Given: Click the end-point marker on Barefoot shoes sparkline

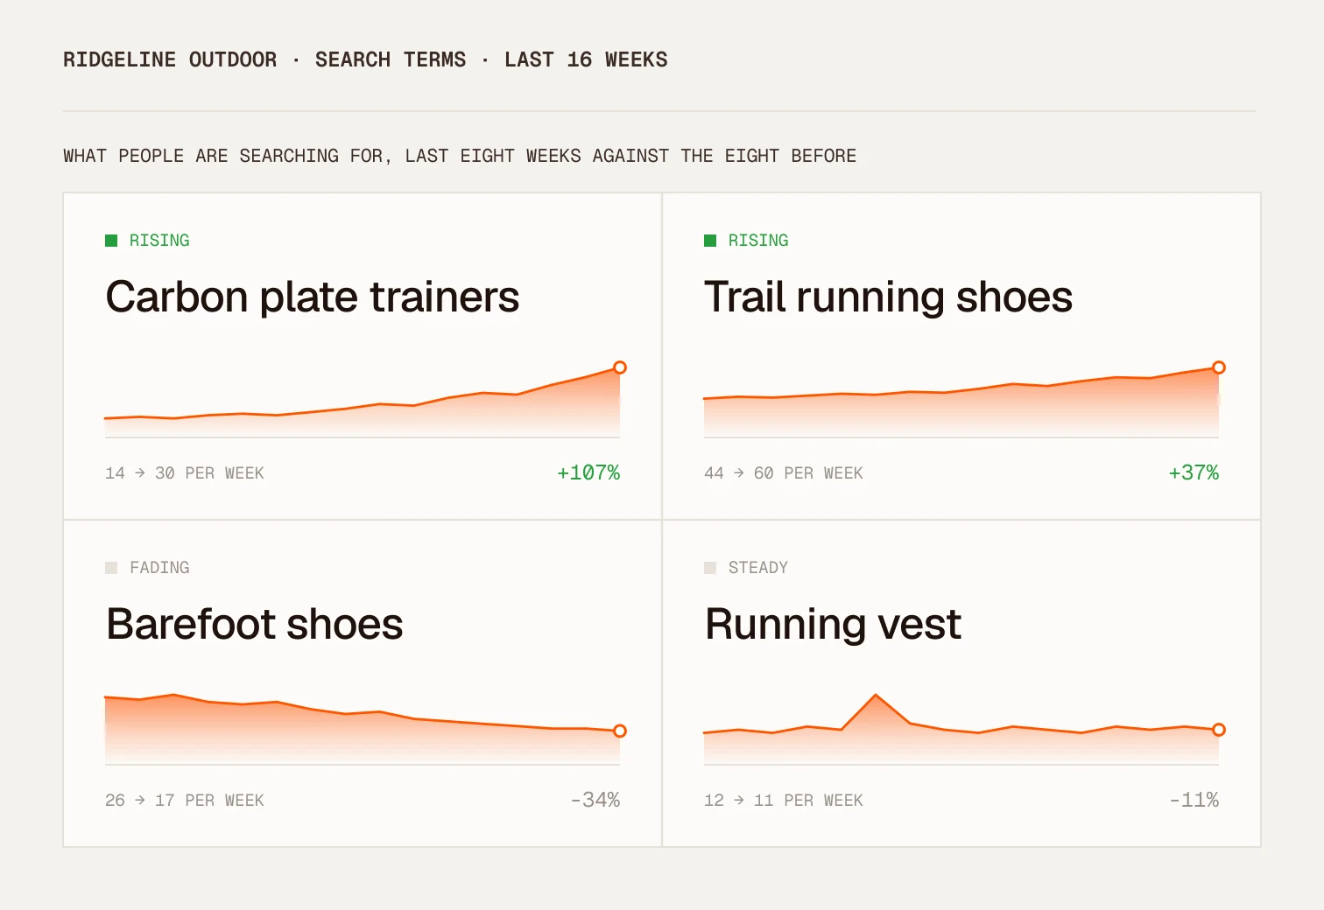Looking at the screenshot, I should [620, 731].
